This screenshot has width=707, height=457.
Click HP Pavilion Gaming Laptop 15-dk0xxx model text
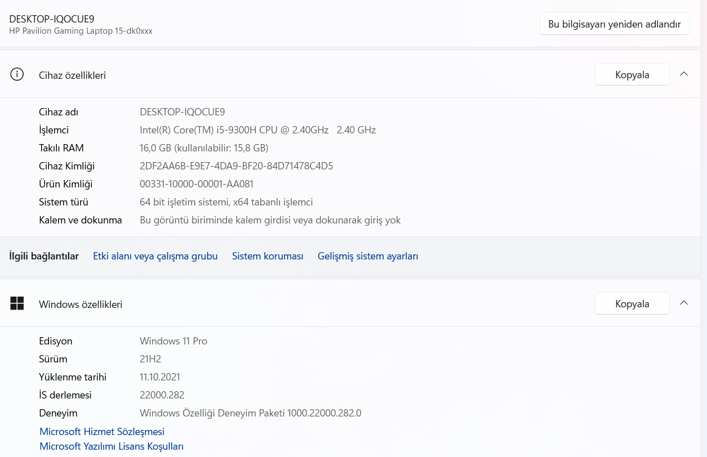[x=81, y=31]
